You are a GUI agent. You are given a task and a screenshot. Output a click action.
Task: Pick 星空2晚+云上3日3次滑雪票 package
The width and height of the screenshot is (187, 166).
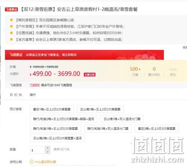coord(157,128)
